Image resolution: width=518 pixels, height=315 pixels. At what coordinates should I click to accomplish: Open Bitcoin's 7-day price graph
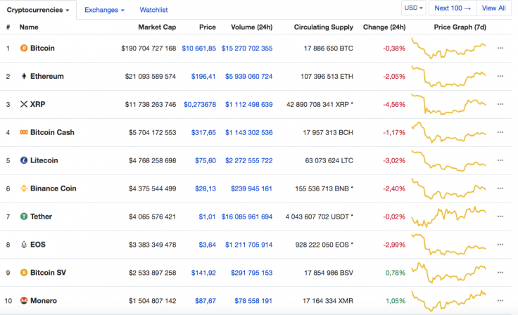tap(448, 49)
